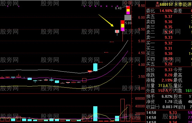Click the 总量 volume 313.6万
192x123 pixels.
pyautogui.click(x=165, y=85)
